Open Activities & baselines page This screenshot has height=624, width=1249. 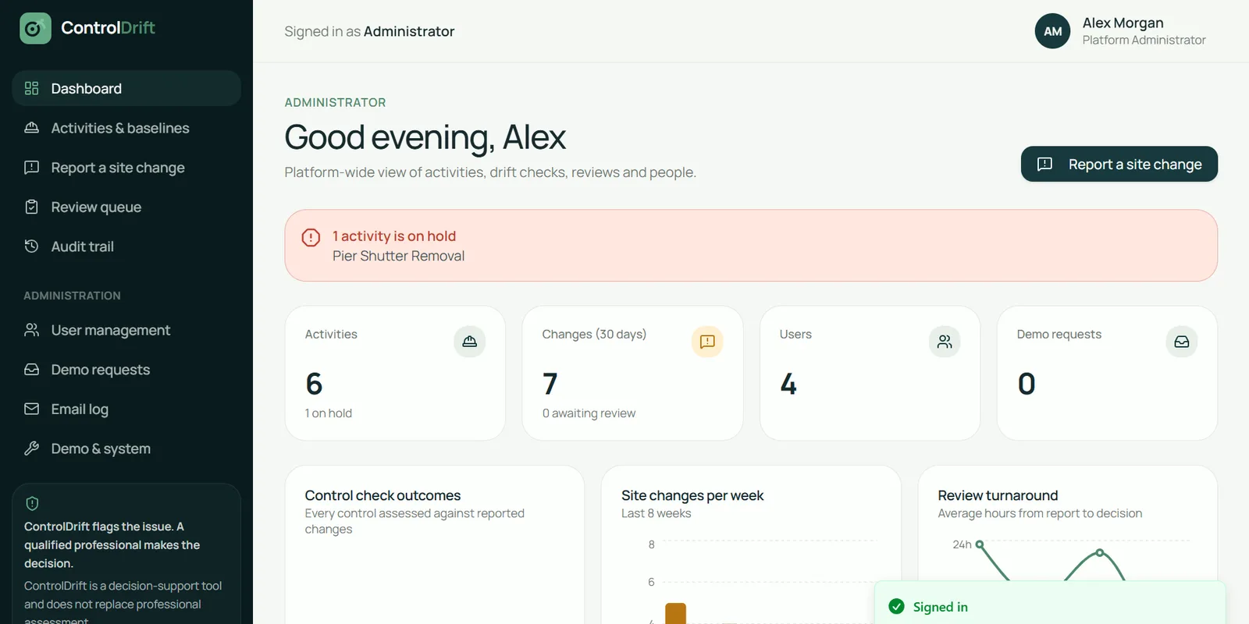(x=126, y=128)
